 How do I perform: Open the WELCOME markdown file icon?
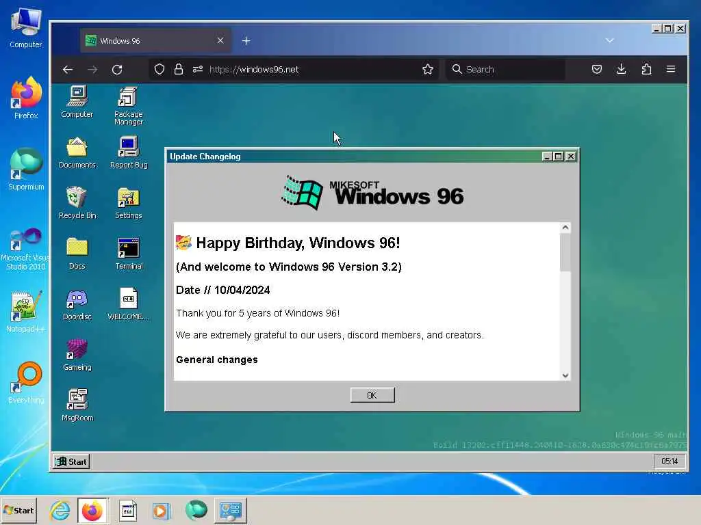pos(128,304)
